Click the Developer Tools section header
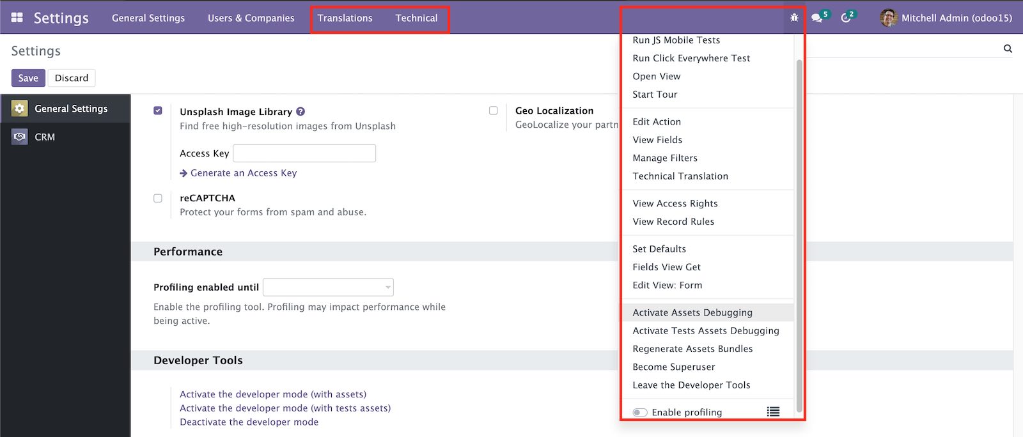 pos(198,360)
